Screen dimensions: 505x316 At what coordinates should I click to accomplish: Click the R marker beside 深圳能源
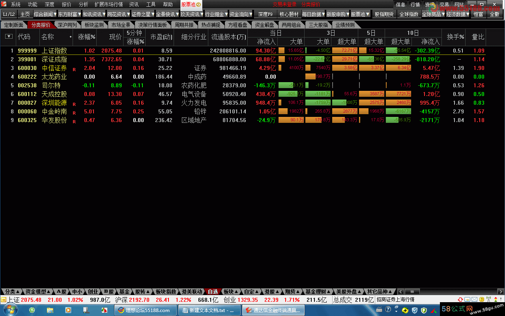point(74,104)
